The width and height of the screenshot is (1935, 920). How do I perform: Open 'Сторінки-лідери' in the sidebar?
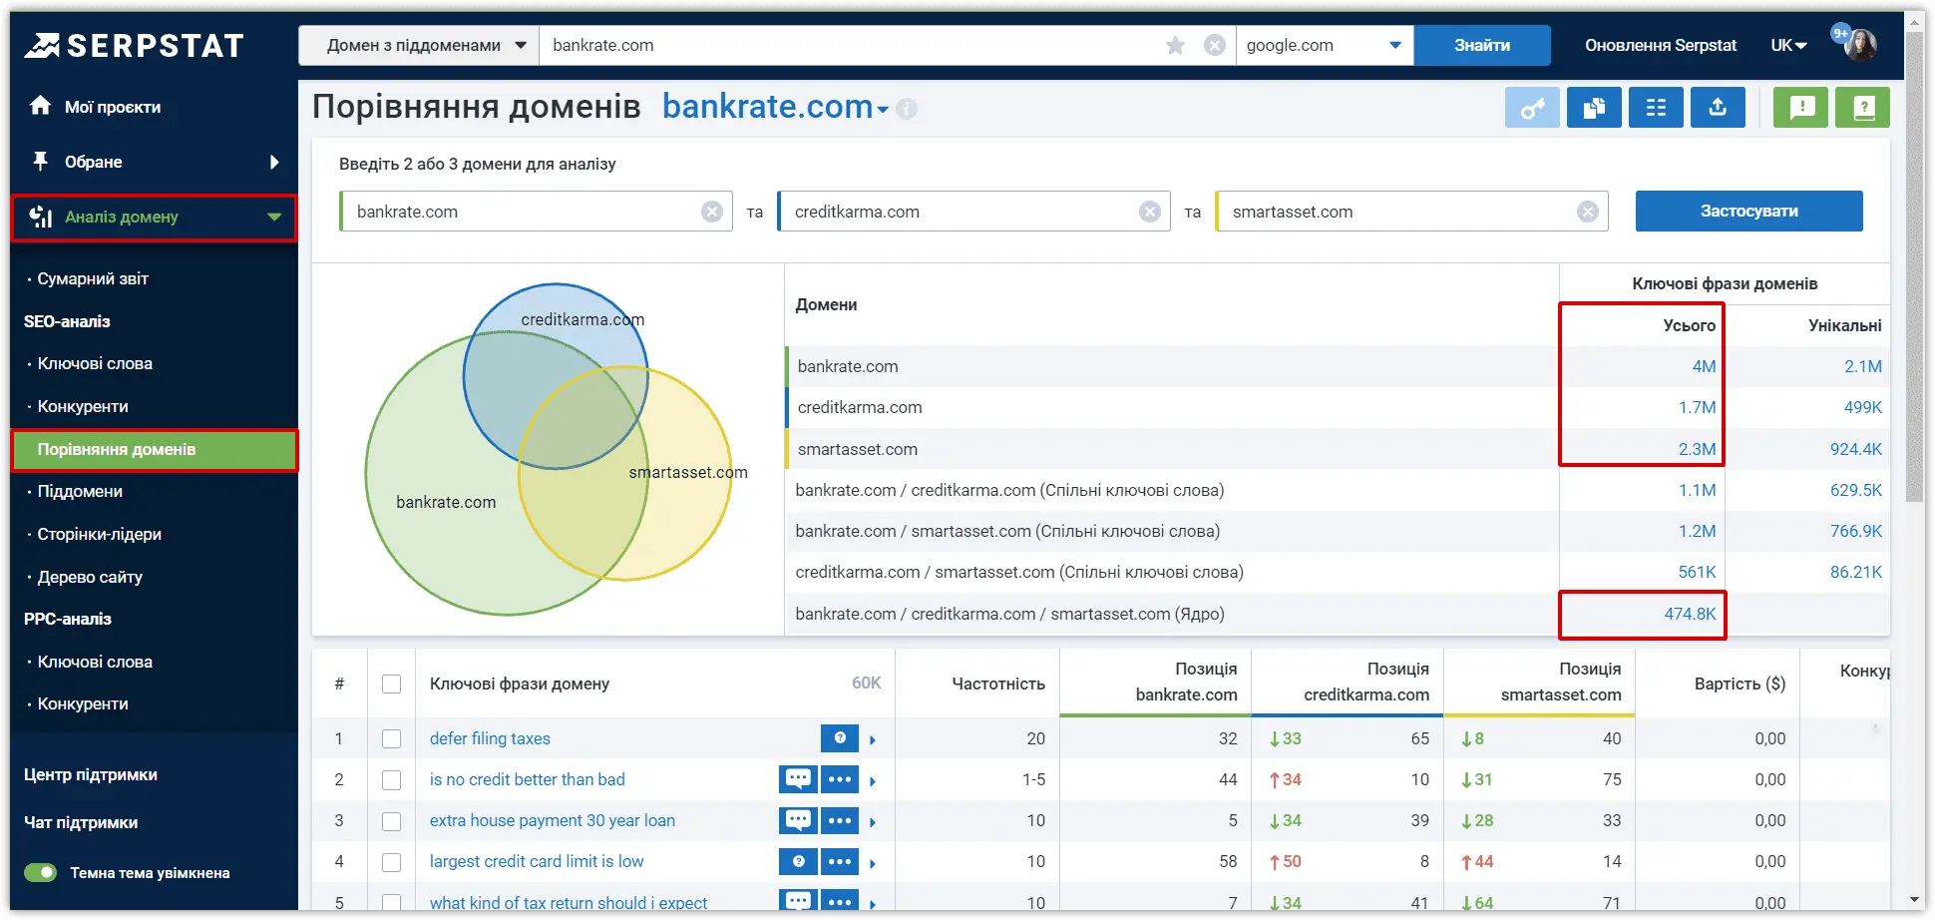99,534
